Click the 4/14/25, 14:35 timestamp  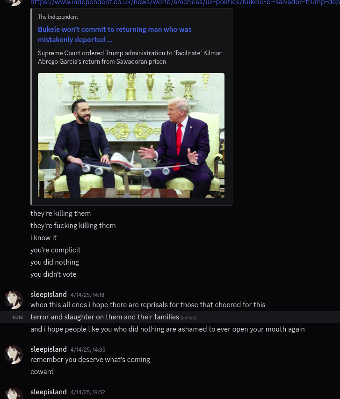pyautogui.click(x=88, y=350)
